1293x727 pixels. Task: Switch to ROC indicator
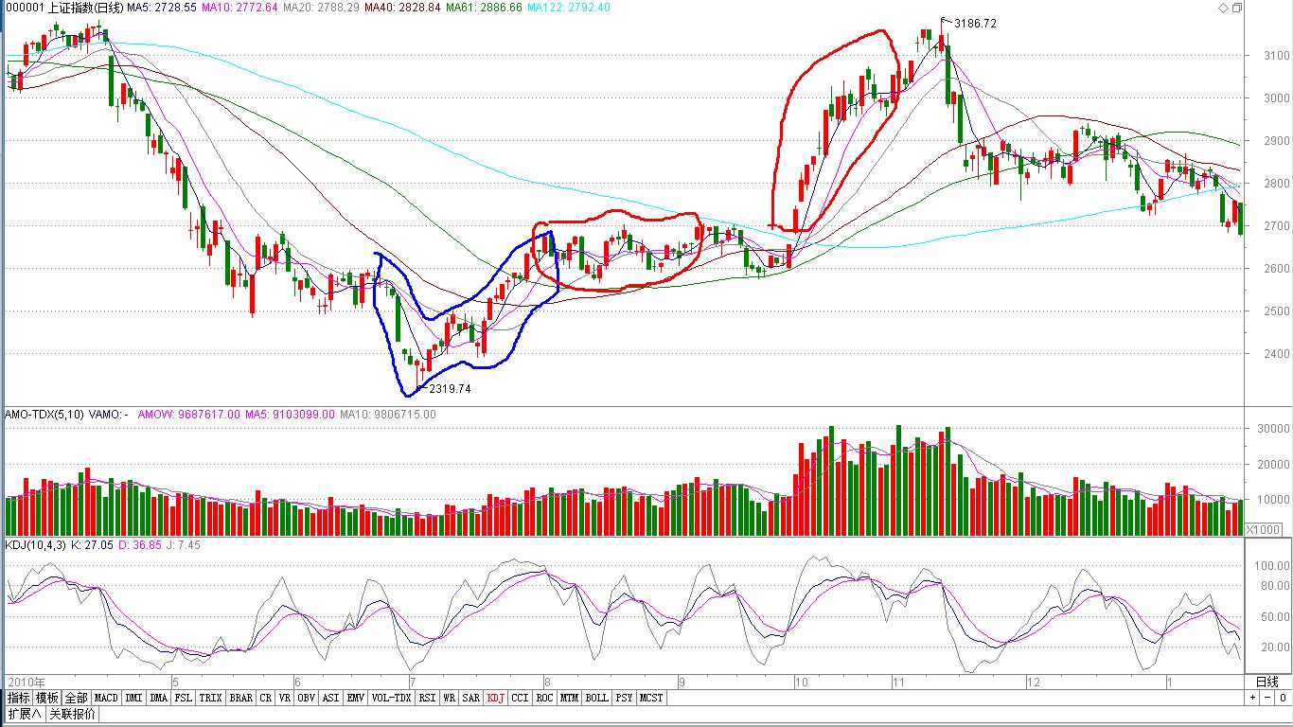tap(544, 698)
